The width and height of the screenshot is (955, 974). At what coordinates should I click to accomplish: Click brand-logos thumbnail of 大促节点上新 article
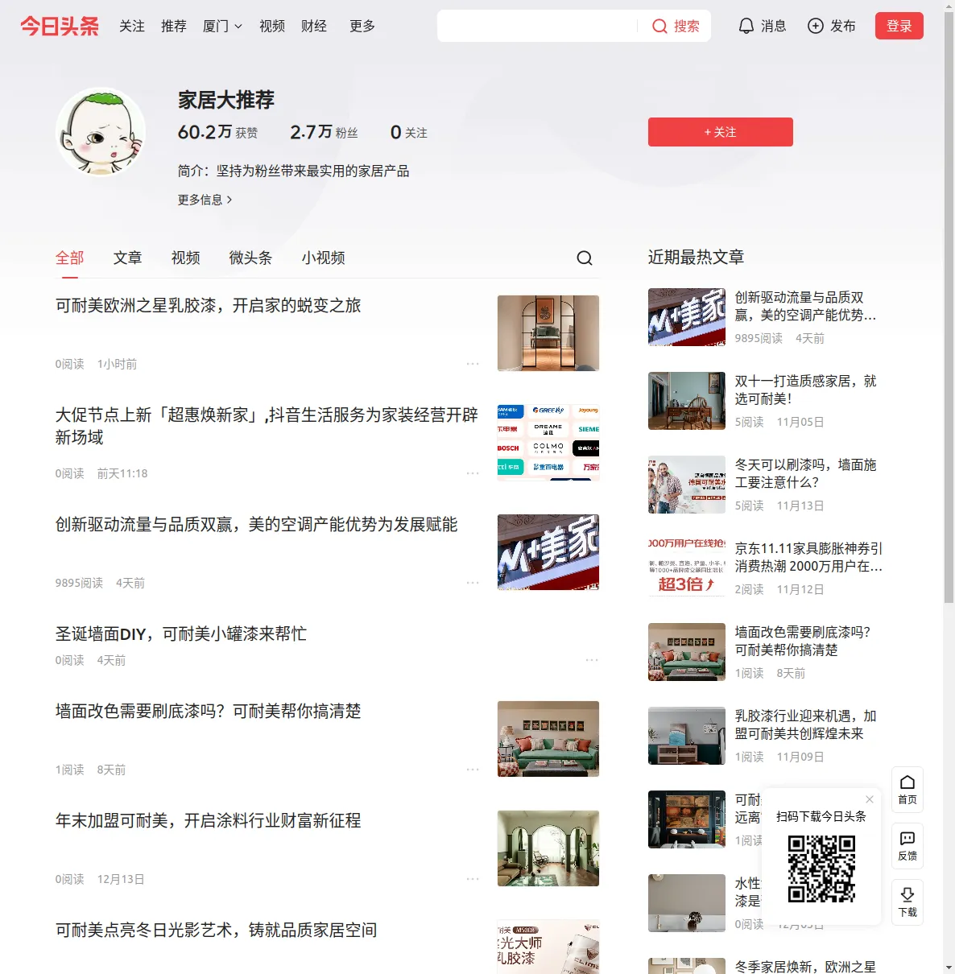[x=548, y=443]
